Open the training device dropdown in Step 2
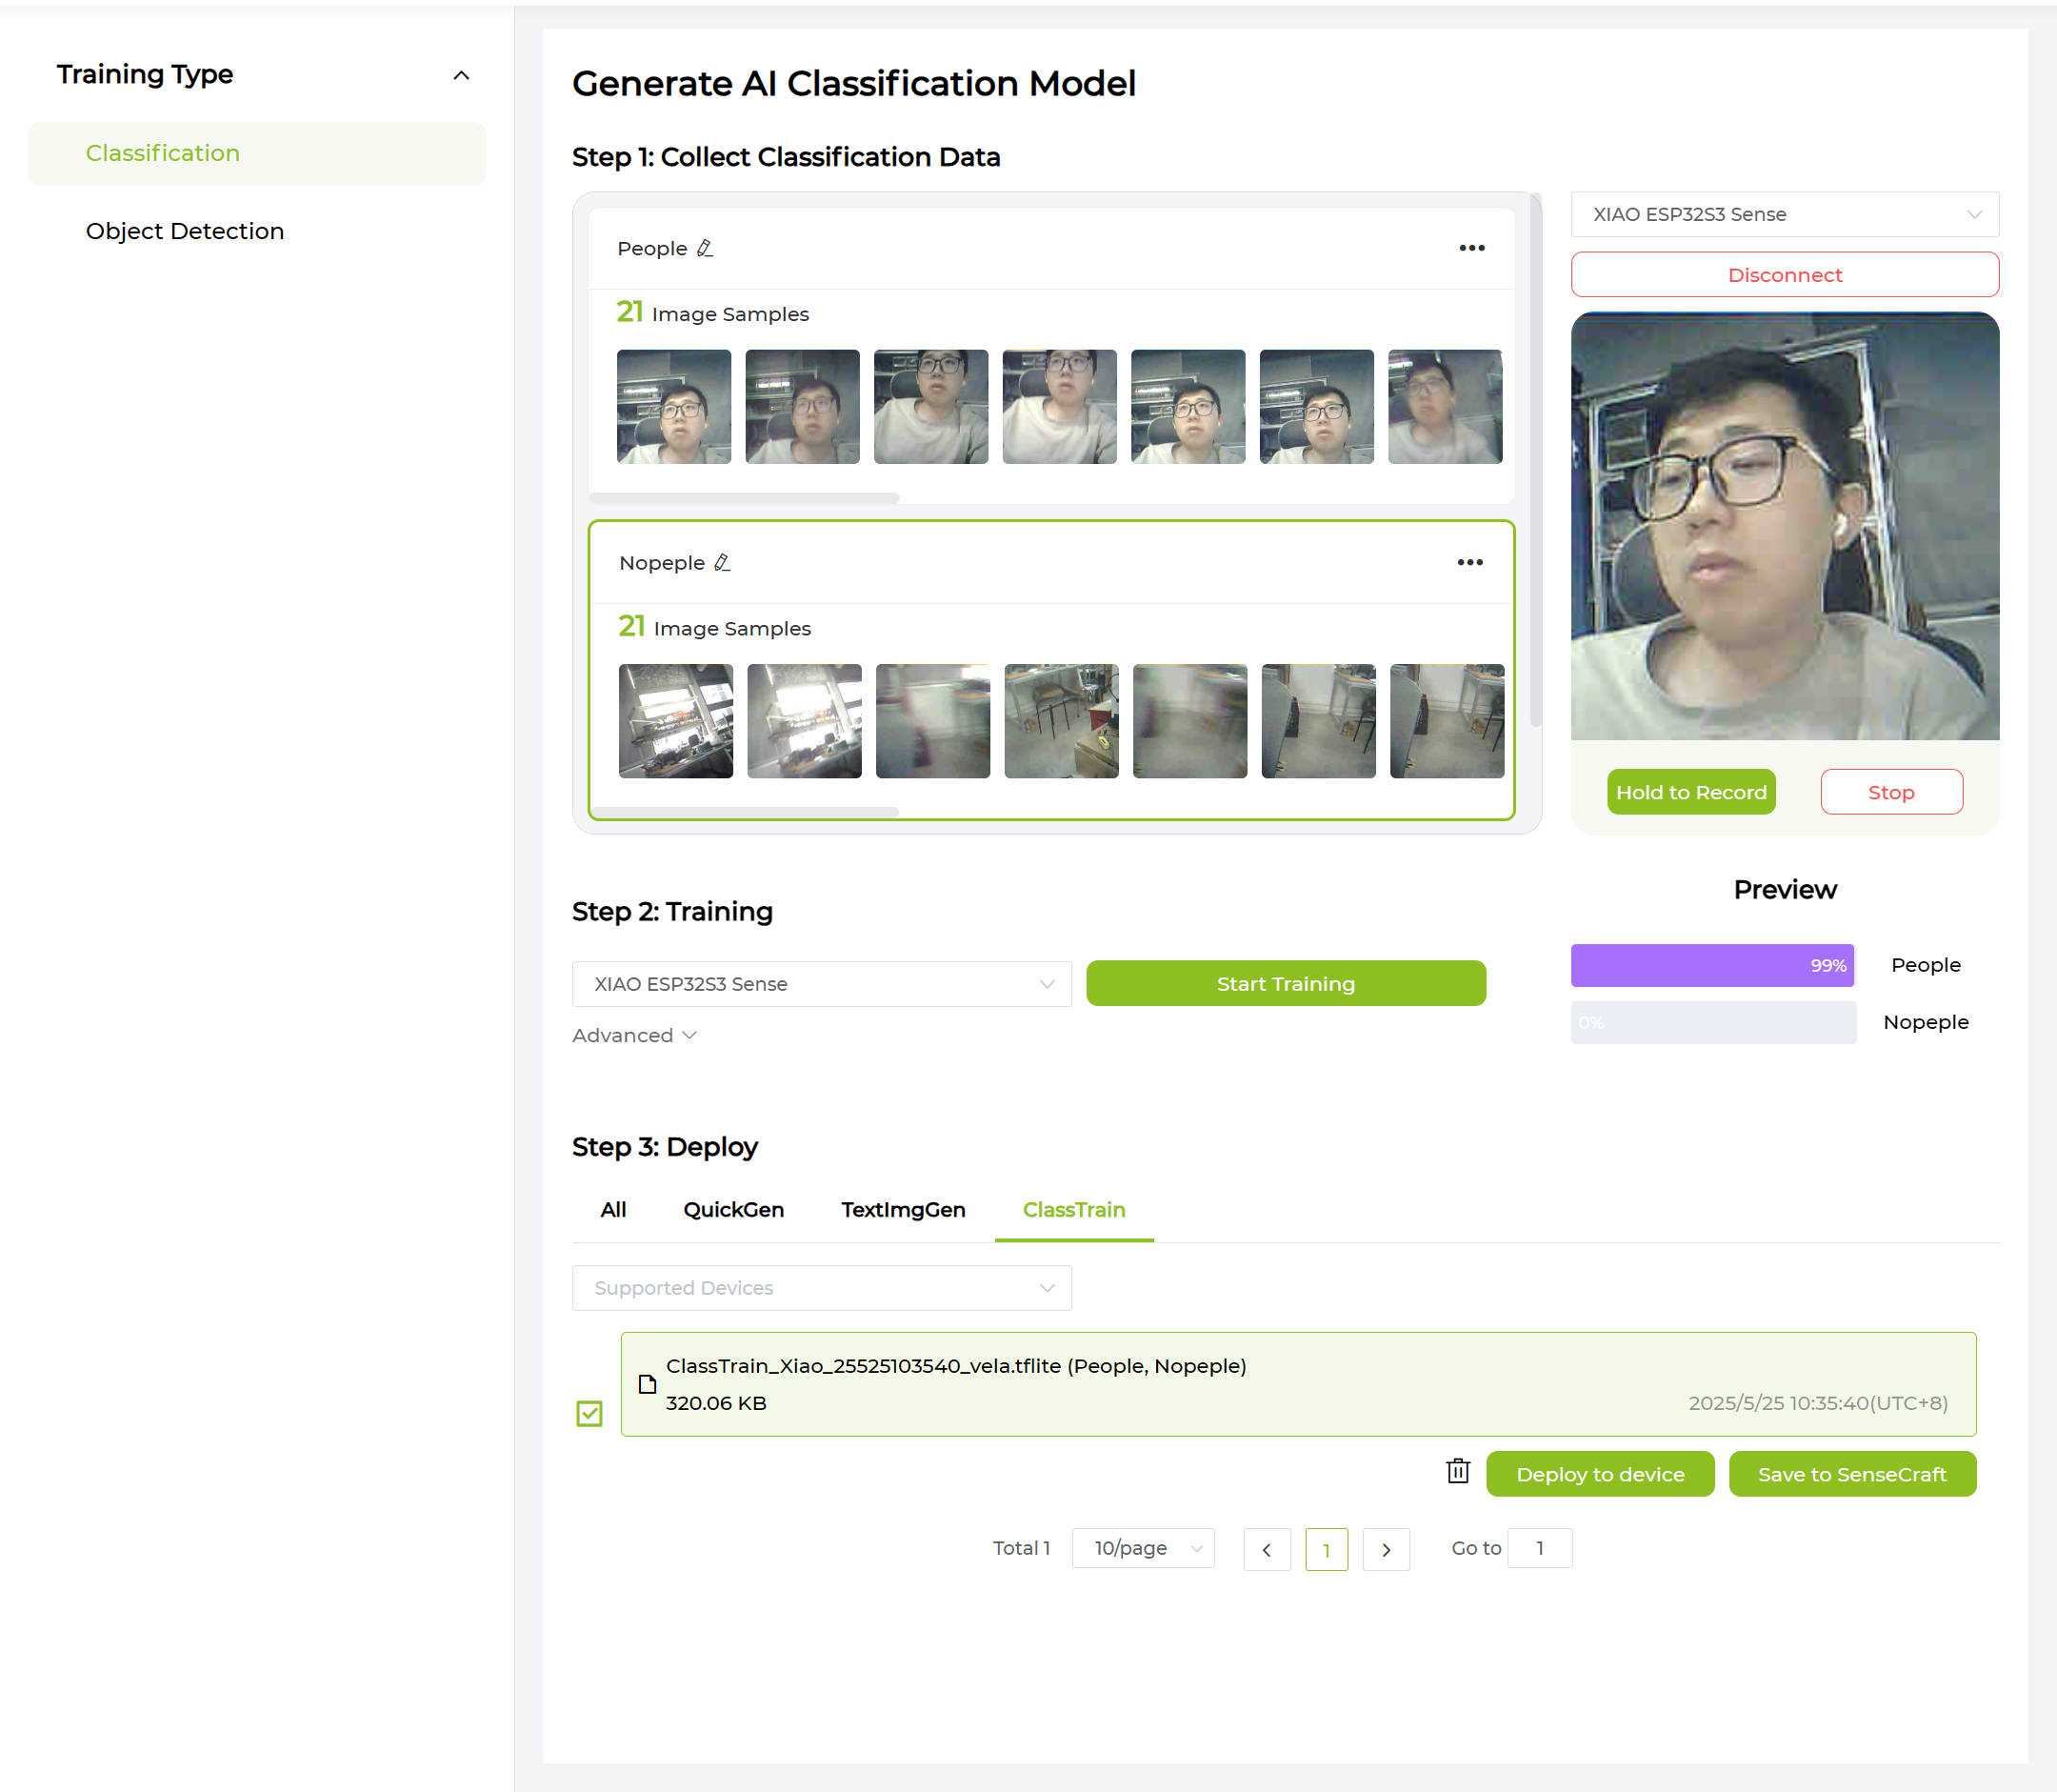2057x1792 pixels. coord(822,984)
